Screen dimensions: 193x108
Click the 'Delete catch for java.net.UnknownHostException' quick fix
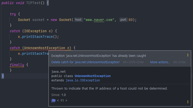[x=86, y=62]
